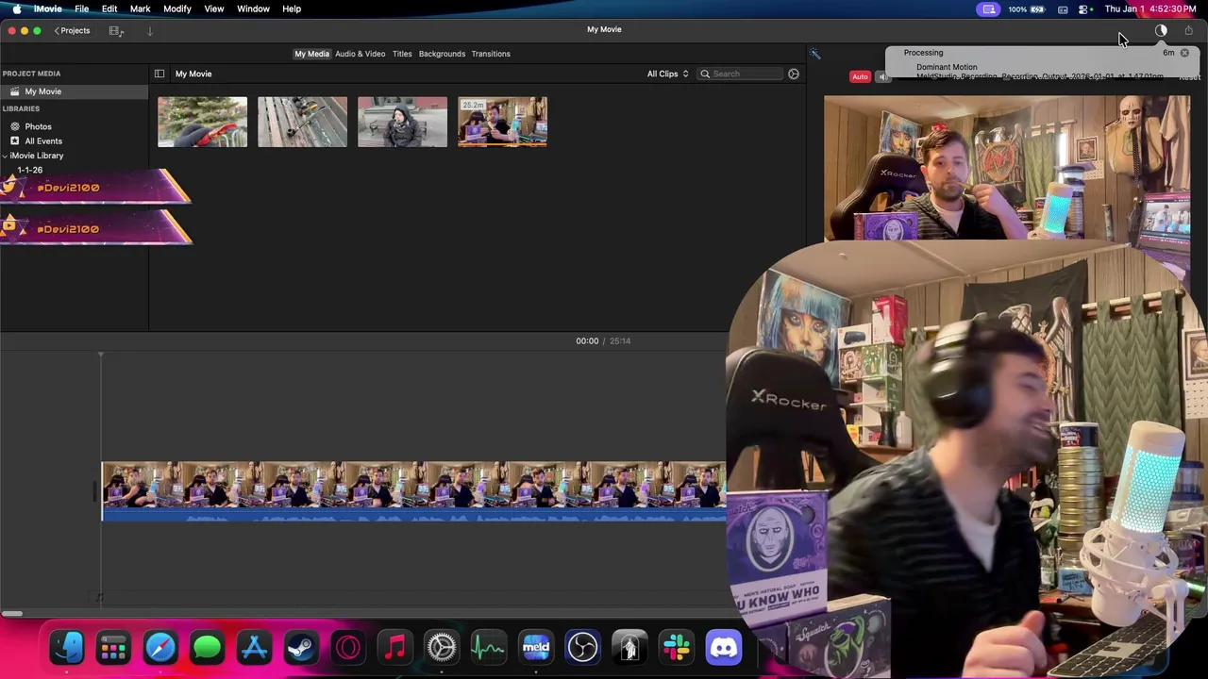Select the 1-1-26 event
The image size is (1208, 679).
tap(29, 170)
